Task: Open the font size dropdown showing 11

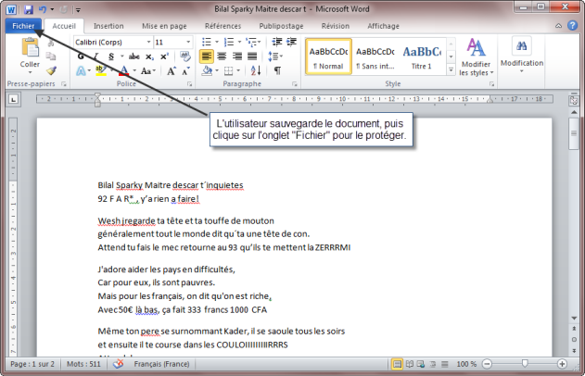Action: (x=185, y=43)
